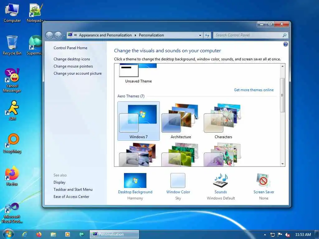Click the Back navigation arrow button
The height and width of the screenshot is (239, 319).
pyautogui.click(x=49, y=35)
